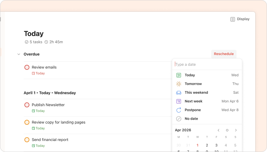
Task: Click the green Today calendar icon
Action: (179, 75)
